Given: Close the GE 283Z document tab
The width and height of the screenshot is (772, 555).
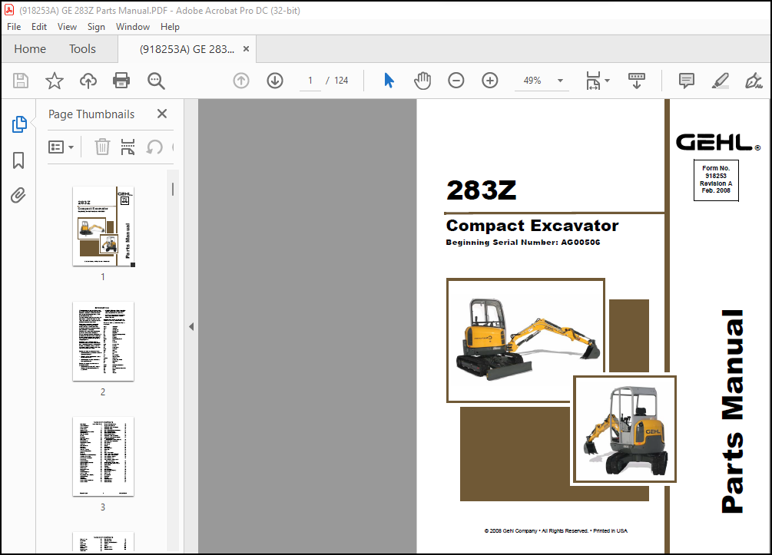Looking at the screenshot, I should 246,48.
